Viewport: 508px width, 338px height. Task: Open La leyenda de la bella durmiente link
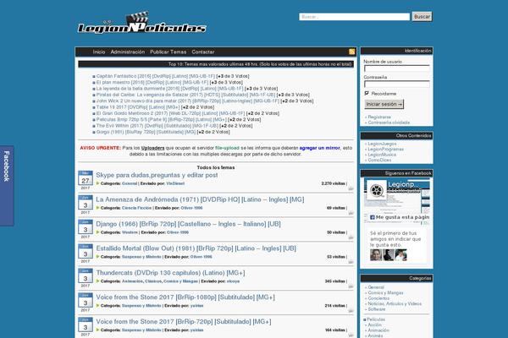click(x=170, y=89)
